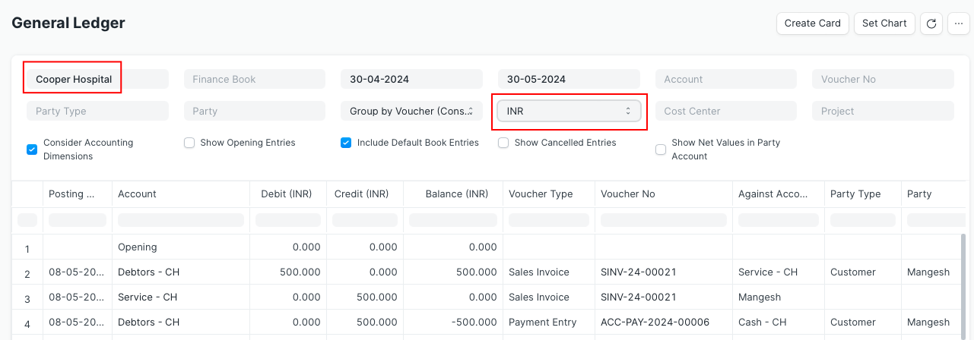Open the three-dots more options menu
Screen dimensions: 974x340
(x=958, y=24)
